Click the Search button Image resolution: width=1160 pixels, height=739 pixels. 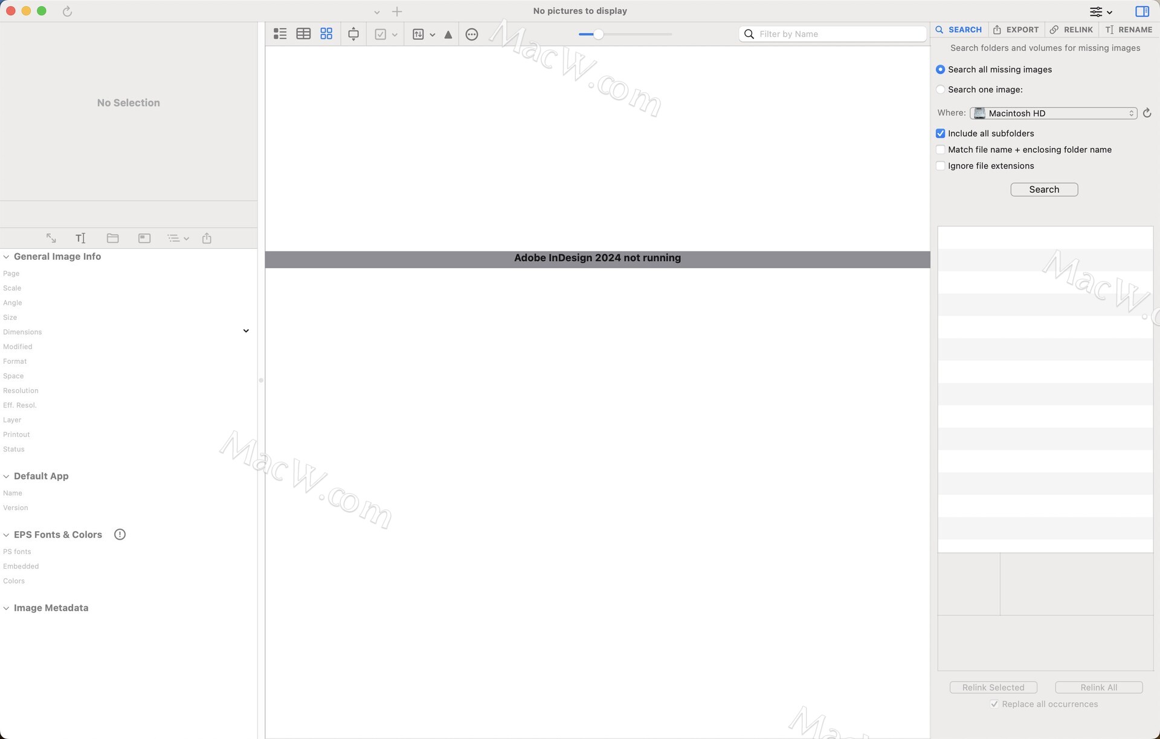(x=1044, y=190)
